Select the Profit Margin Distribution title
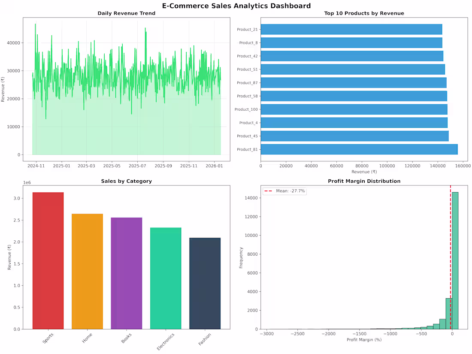 [364, 181]
